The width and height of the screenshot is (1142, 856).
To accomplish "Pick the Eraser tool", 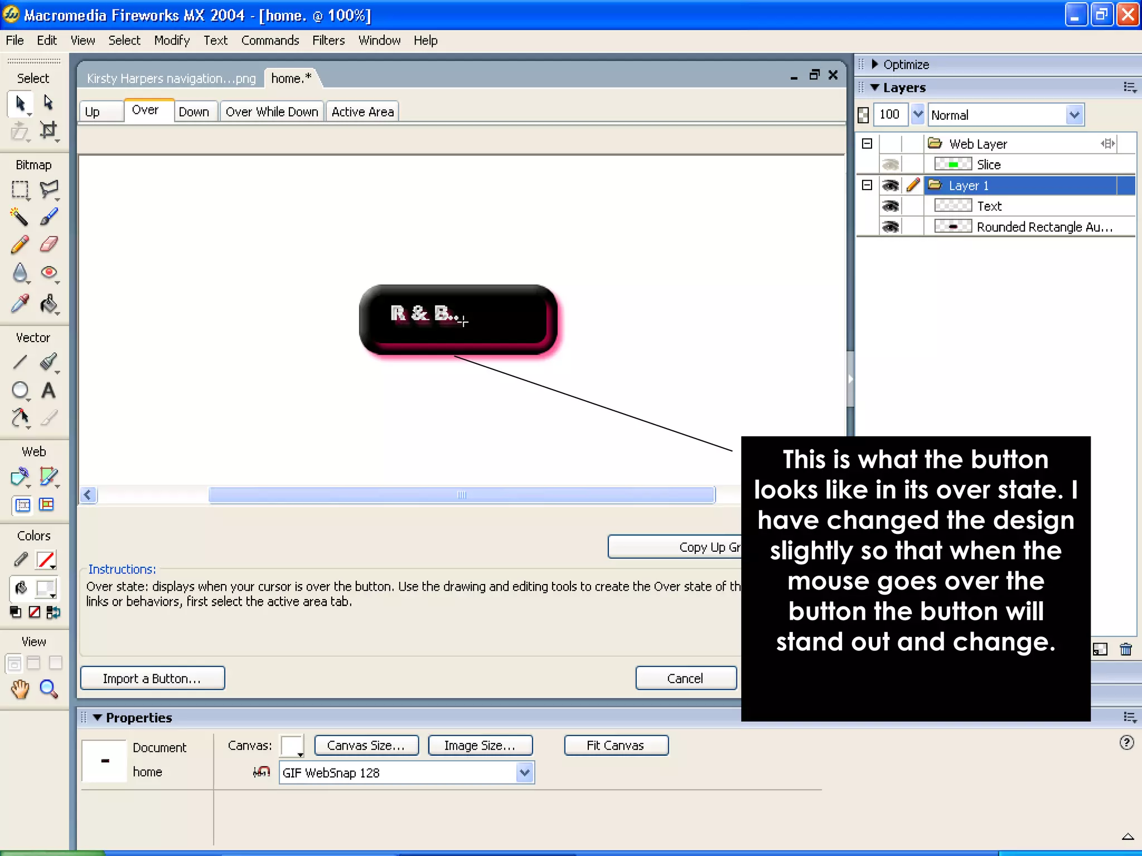I will pos(49,245).
